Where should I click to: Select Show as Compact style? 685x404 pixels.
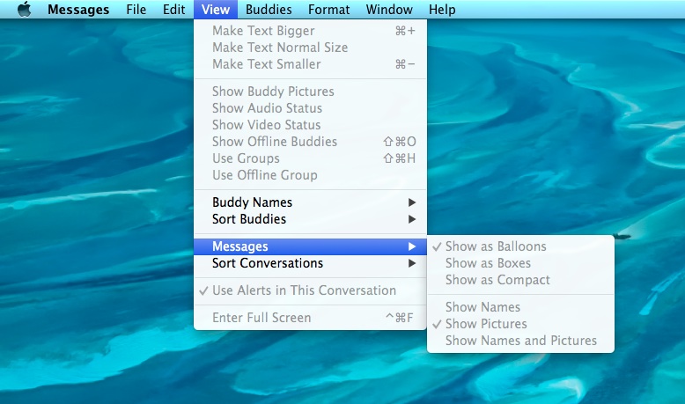click(520, 280)
